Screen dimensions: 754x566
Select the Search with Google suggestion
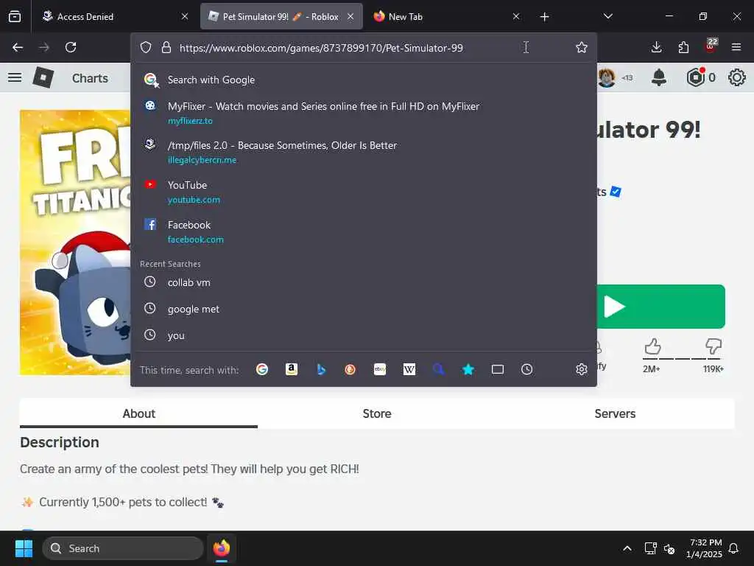point(364,80)
